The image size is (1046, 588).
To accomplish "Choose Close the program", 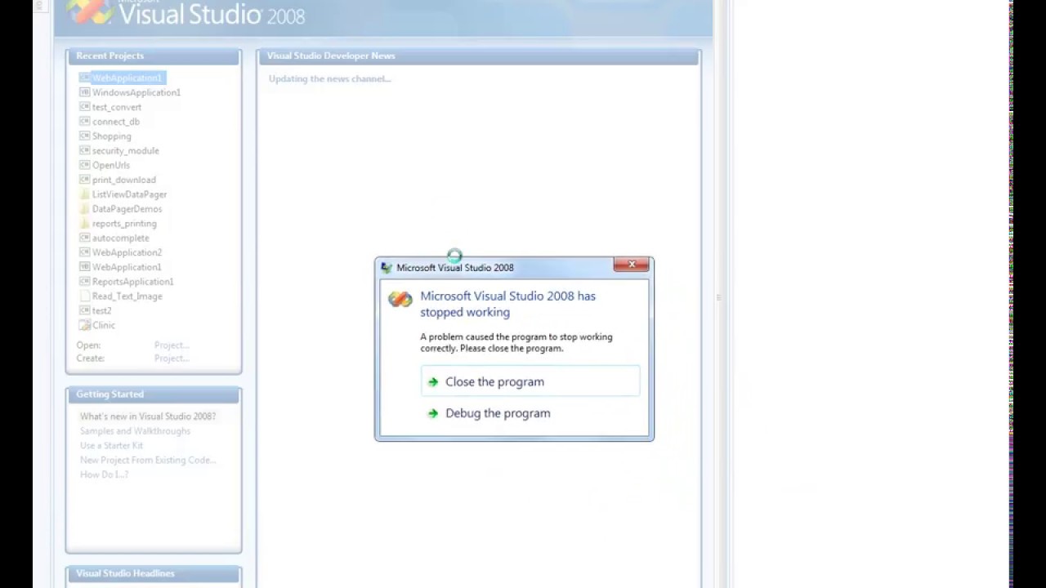I will [530, 381].
